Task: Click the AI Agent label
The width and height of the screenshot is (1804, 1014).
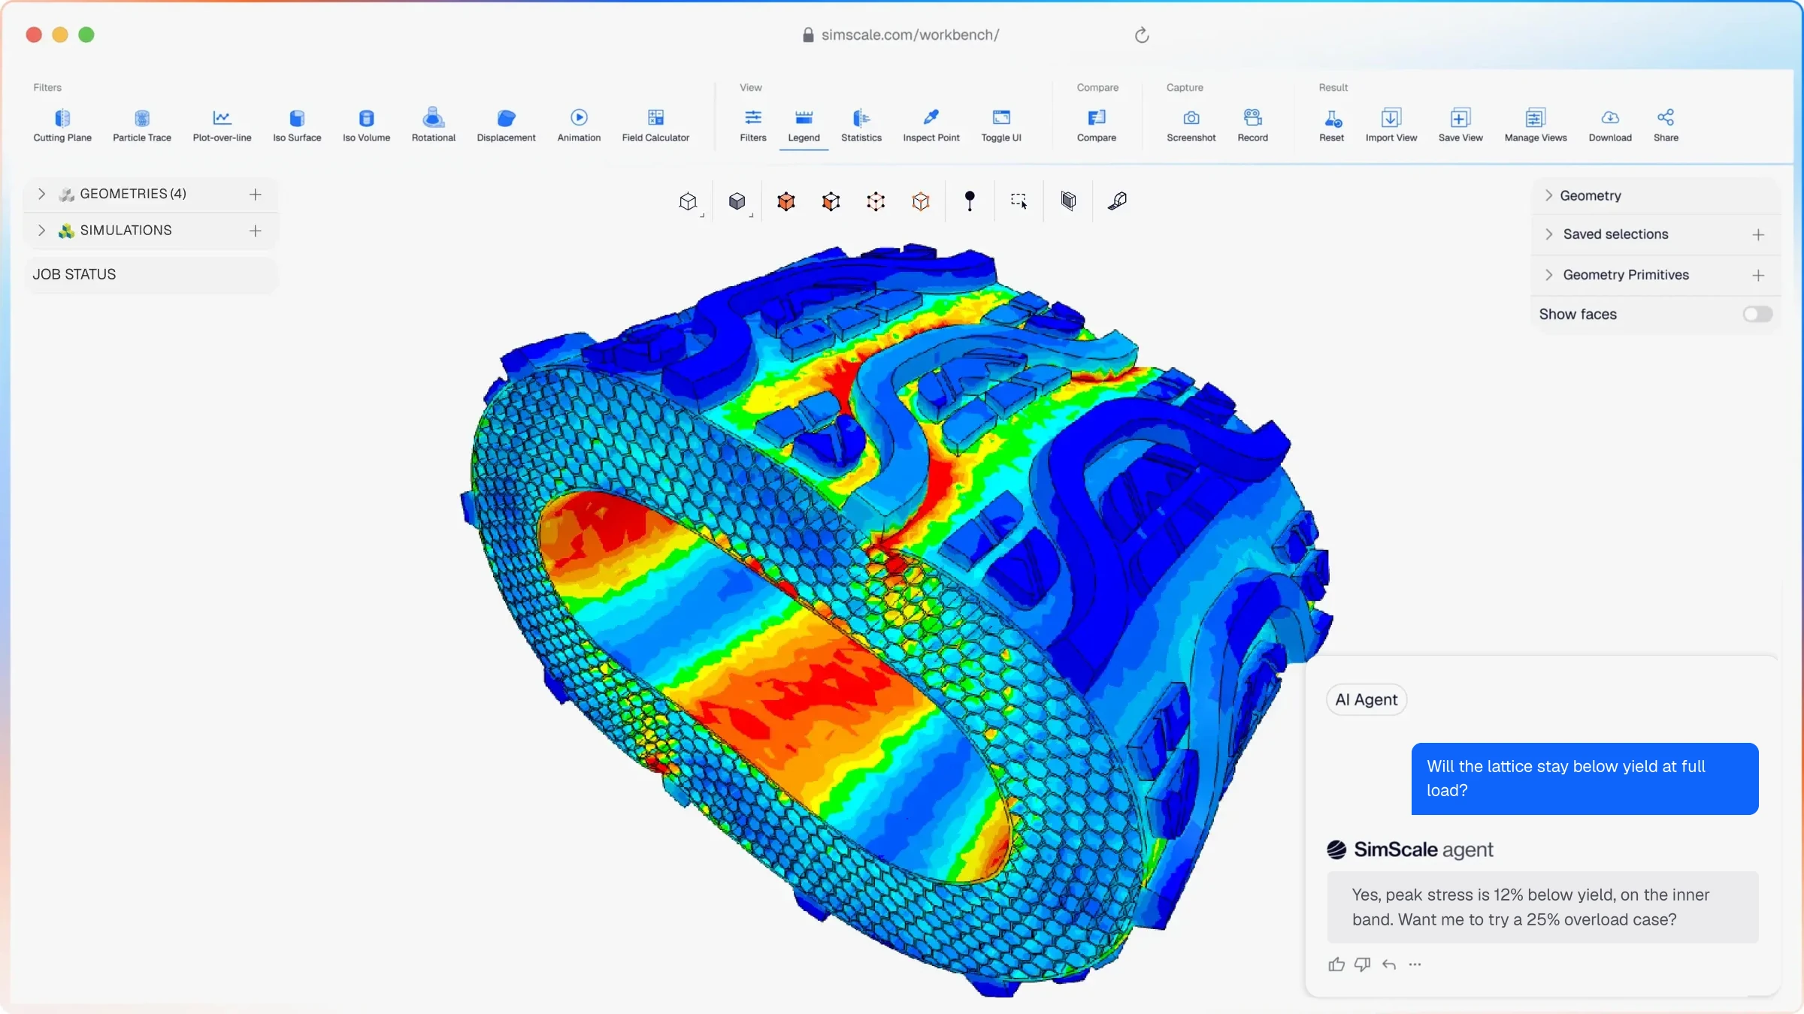Action: pyautogui.click(x=1367, y=699)
